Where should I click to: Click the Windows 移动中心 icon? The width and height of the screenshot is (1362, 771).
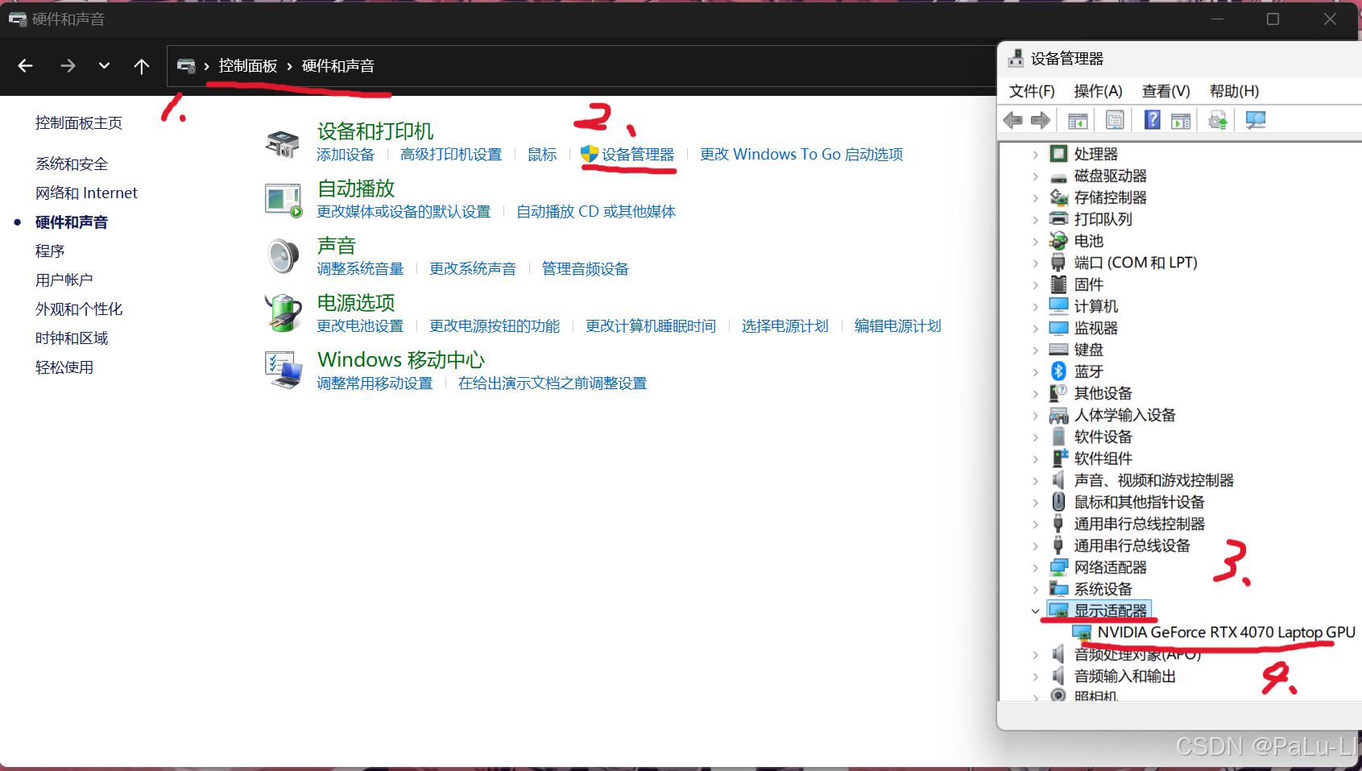pos(283,370)
